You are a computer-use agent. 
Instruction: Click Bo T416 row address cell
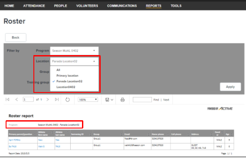202,147
